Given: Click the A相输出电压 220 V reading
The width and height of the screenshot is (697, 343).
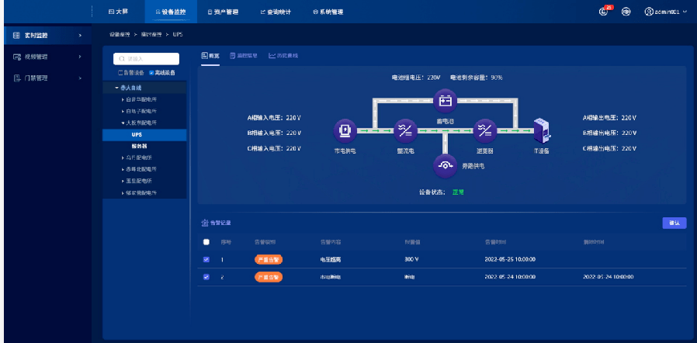Looking at the screenshot, I should click(609, 118).
